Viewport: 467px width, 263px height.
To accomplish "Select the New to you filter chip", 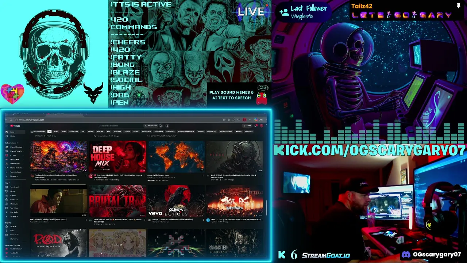I will 249,131.
